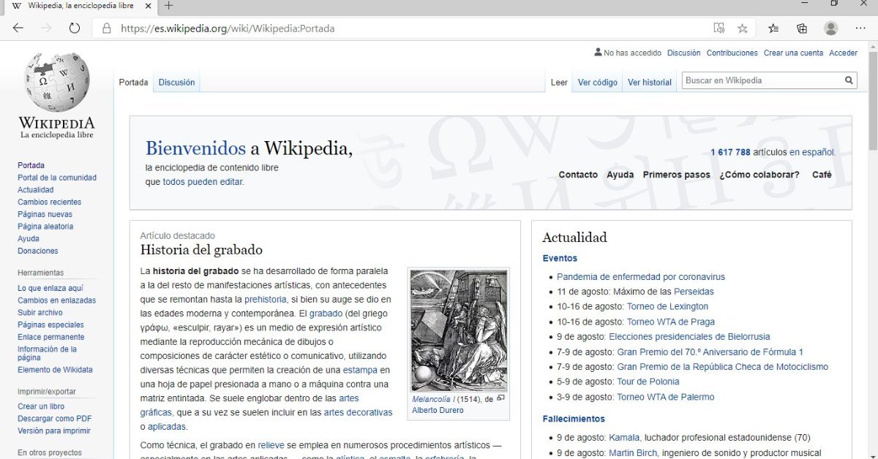Open Elemento de Wikidata link

(x=55, y=370)
